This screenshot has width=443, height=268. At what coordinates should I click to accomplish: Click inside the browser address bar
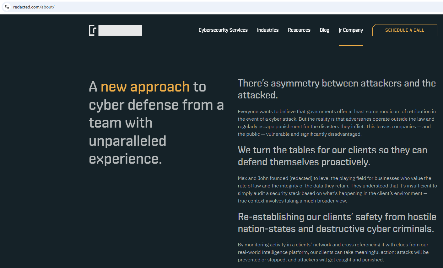(126, 7)
